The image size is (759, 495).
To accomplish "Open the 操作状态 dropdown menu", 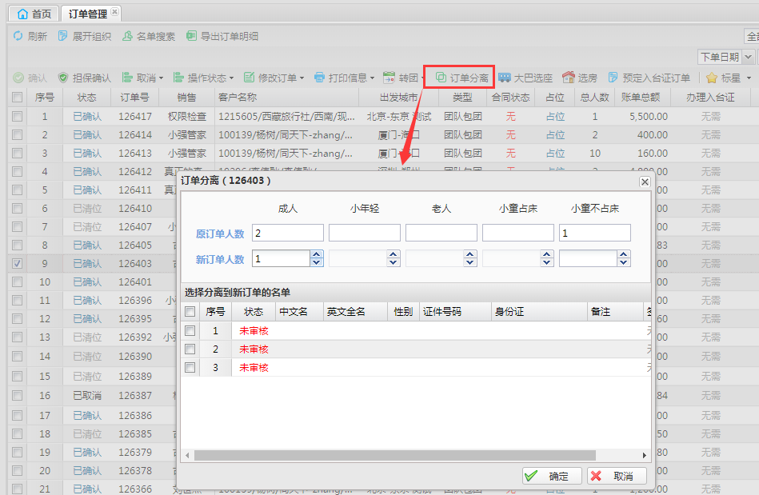I will pos(203,78).
